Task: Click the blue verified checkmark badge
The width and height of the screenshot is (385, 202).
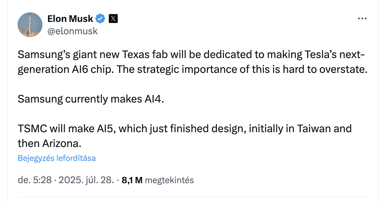Action: (100, 19)
